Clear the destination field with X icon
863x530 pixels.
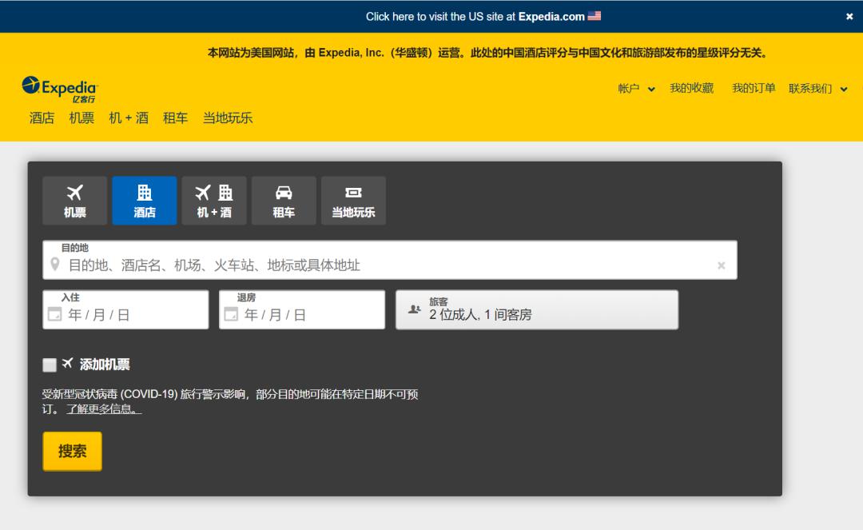[x=721, y=265]
